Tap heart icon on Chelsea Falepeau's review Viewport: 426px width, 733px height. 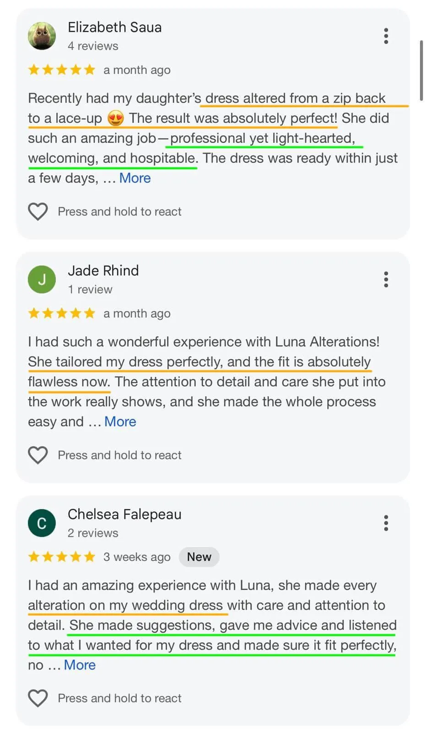[x=38, y=698]
